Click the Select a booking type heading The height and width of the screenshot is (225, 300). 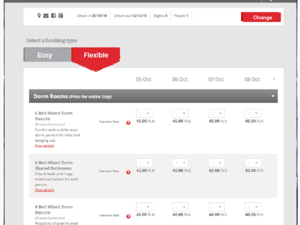point(52,41)
